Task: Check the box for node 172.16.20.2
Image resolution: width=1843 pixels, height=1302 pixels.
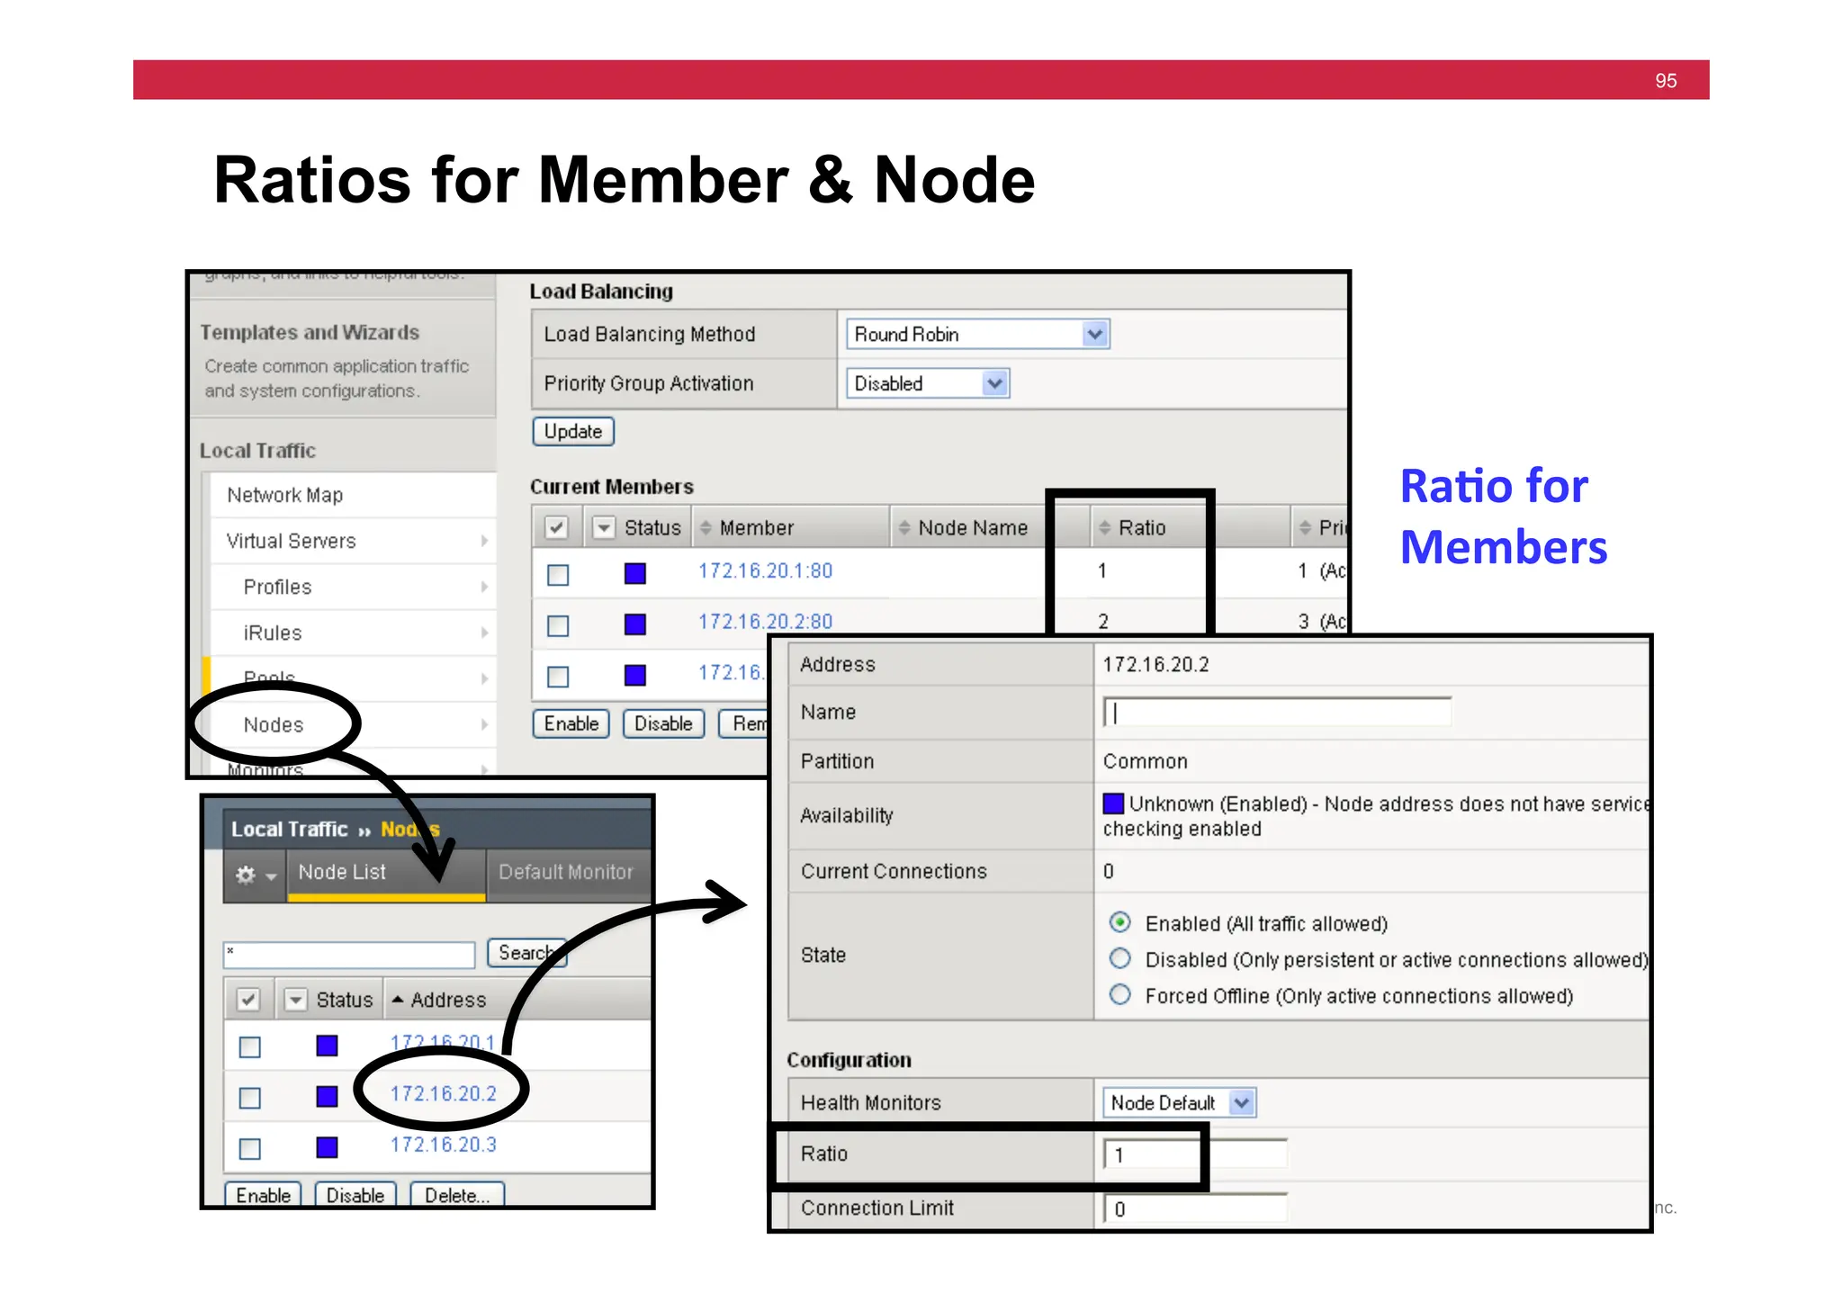Action: tap(250, 1098)
